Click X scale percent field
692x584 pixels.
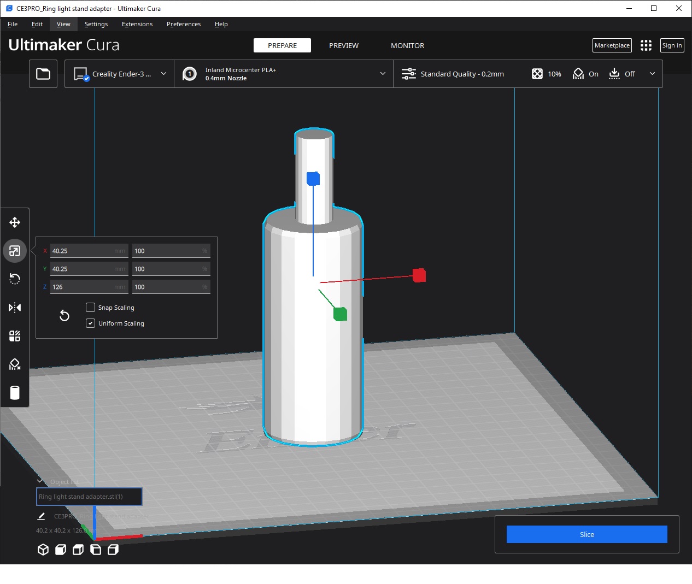pos(171,251)
